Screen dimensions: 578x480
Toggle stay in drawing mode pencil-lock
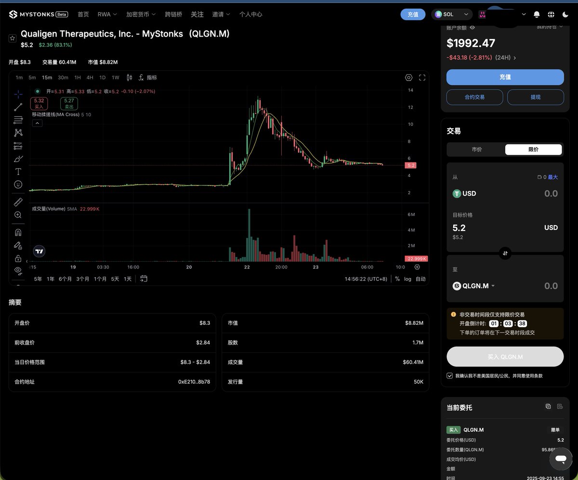click(x=18, y=245)
